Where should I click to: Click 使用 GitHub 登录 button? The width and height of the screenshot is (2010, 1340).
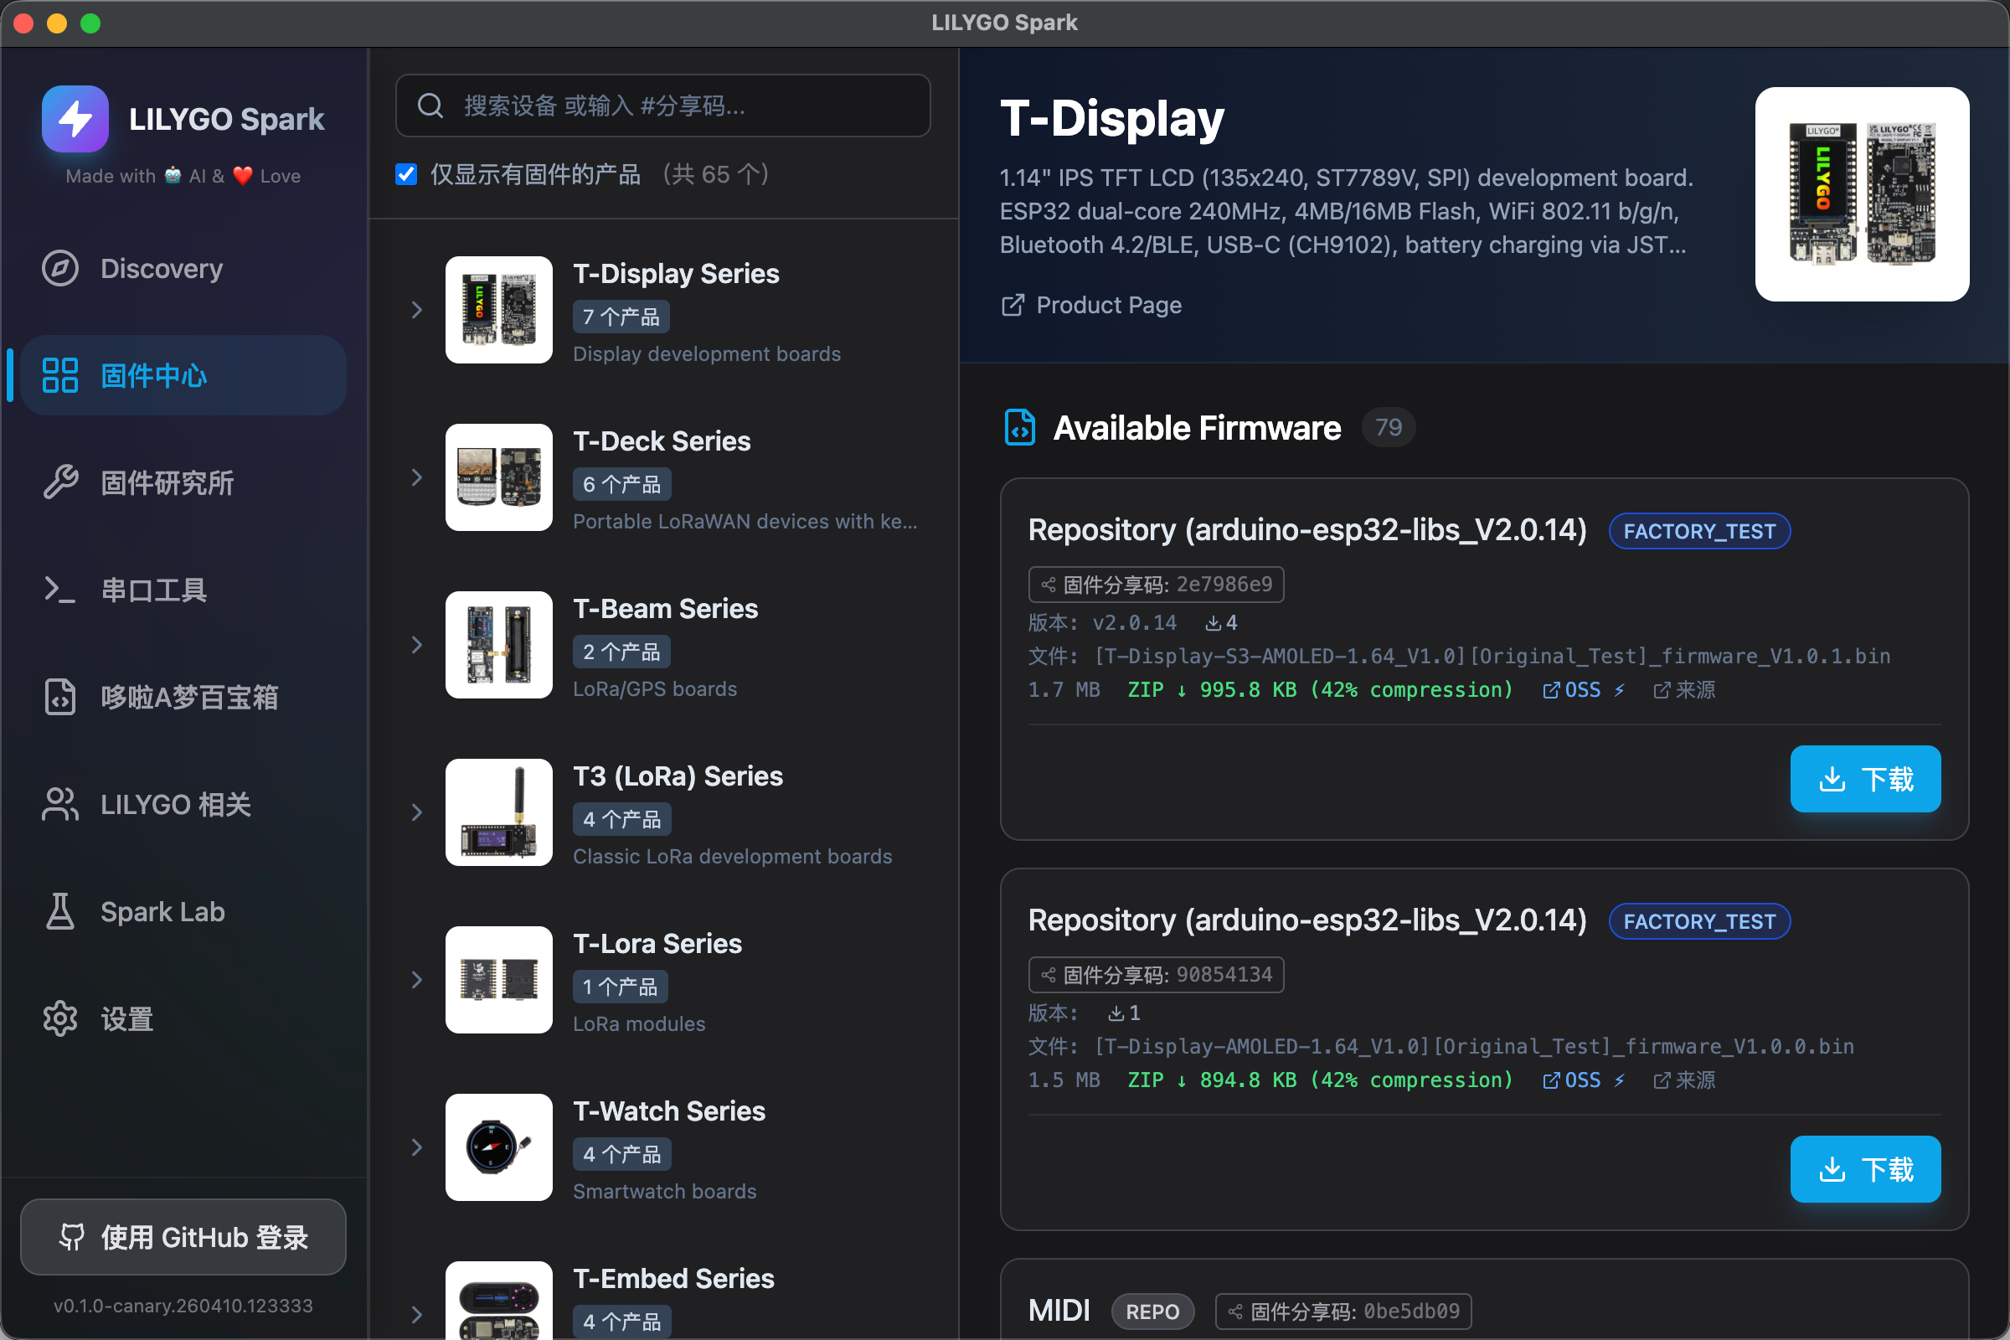click(183, 1237)
